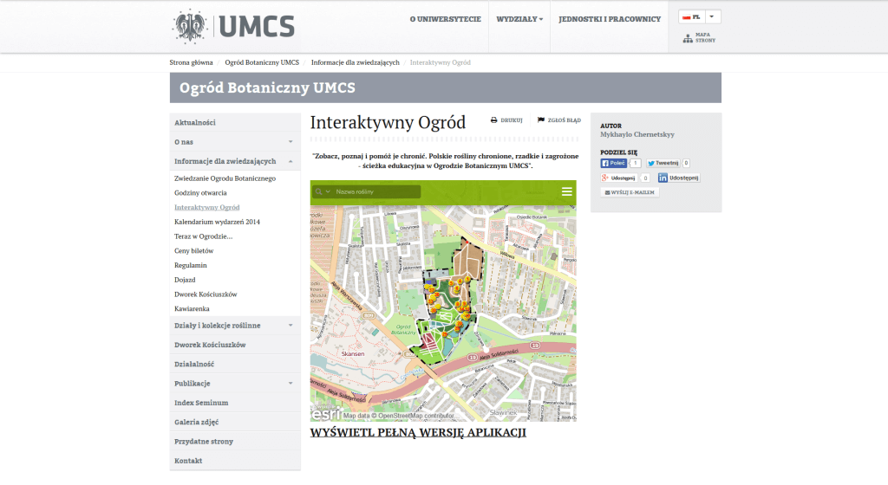Share with Google+ Udostępnij button
This screenshot has height=485, width=888.
620,178
